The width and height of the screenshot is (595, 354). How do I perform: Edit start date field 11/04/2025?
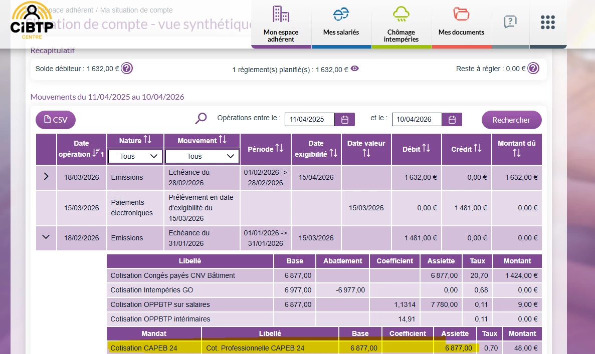310,119
